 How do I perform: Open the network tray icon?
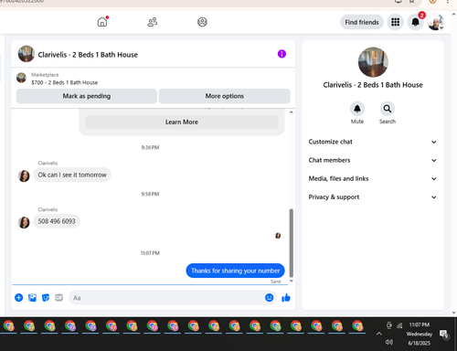click(399, 326)
